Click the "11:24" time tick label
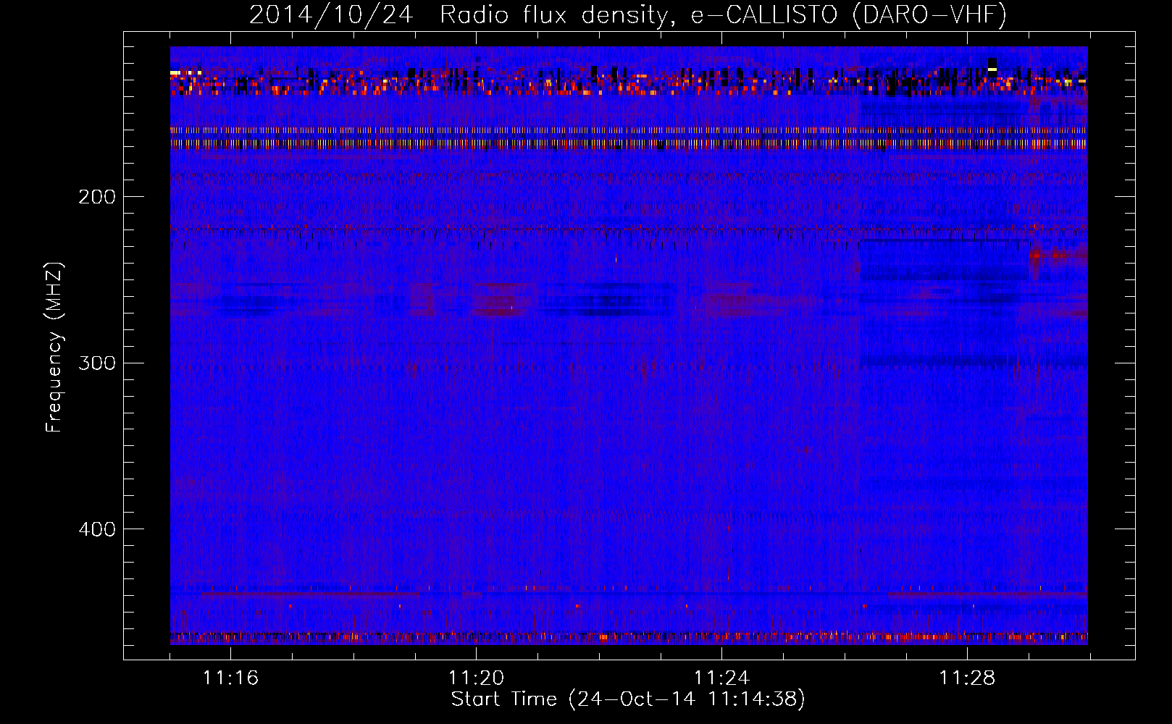Viewport: 1172px width, 724px height. 721,678
